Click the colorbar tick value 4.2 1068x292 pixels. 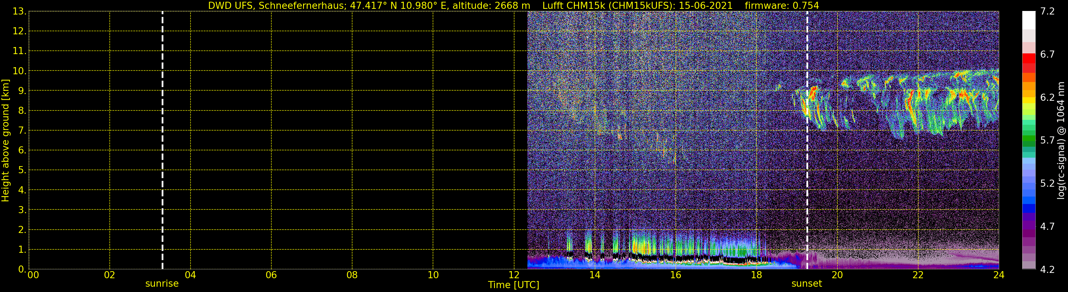point(1047,269)
